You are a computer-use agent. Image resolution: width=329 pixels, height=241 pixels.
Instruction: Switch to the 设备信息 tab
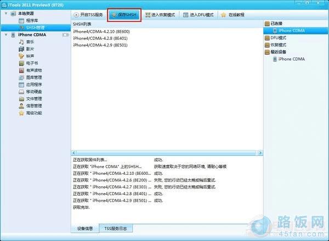(x=85, y=228)
